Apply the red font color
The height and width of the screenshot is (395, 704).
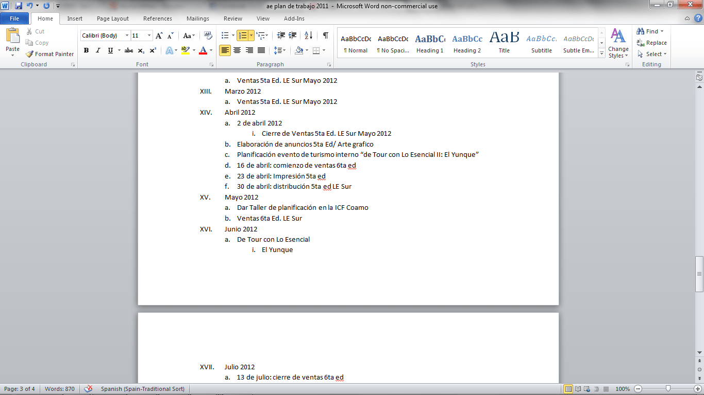click(x=203, y=50)
